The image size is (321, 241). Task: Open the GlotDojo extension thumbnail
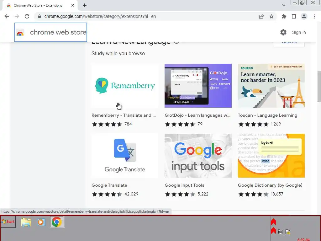(198, 86)
